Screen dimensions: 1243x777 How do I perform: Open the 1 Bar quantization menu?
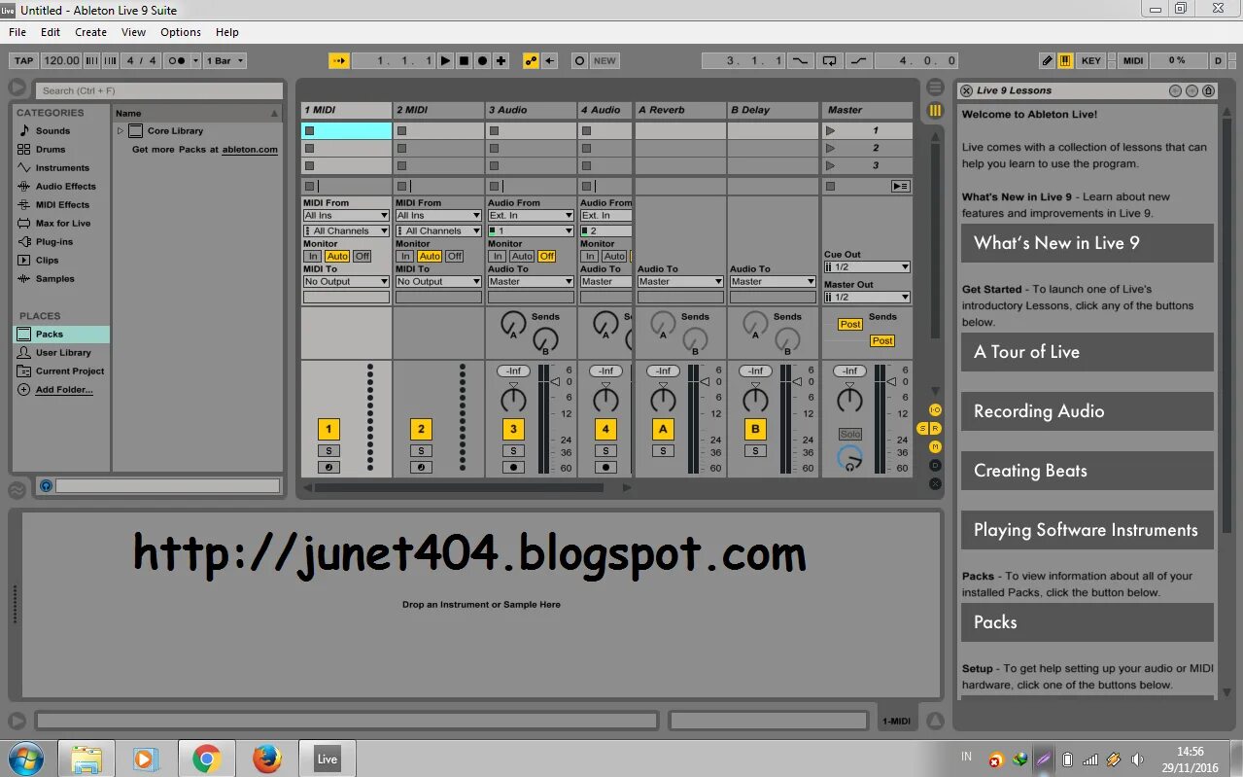point(225,60)
